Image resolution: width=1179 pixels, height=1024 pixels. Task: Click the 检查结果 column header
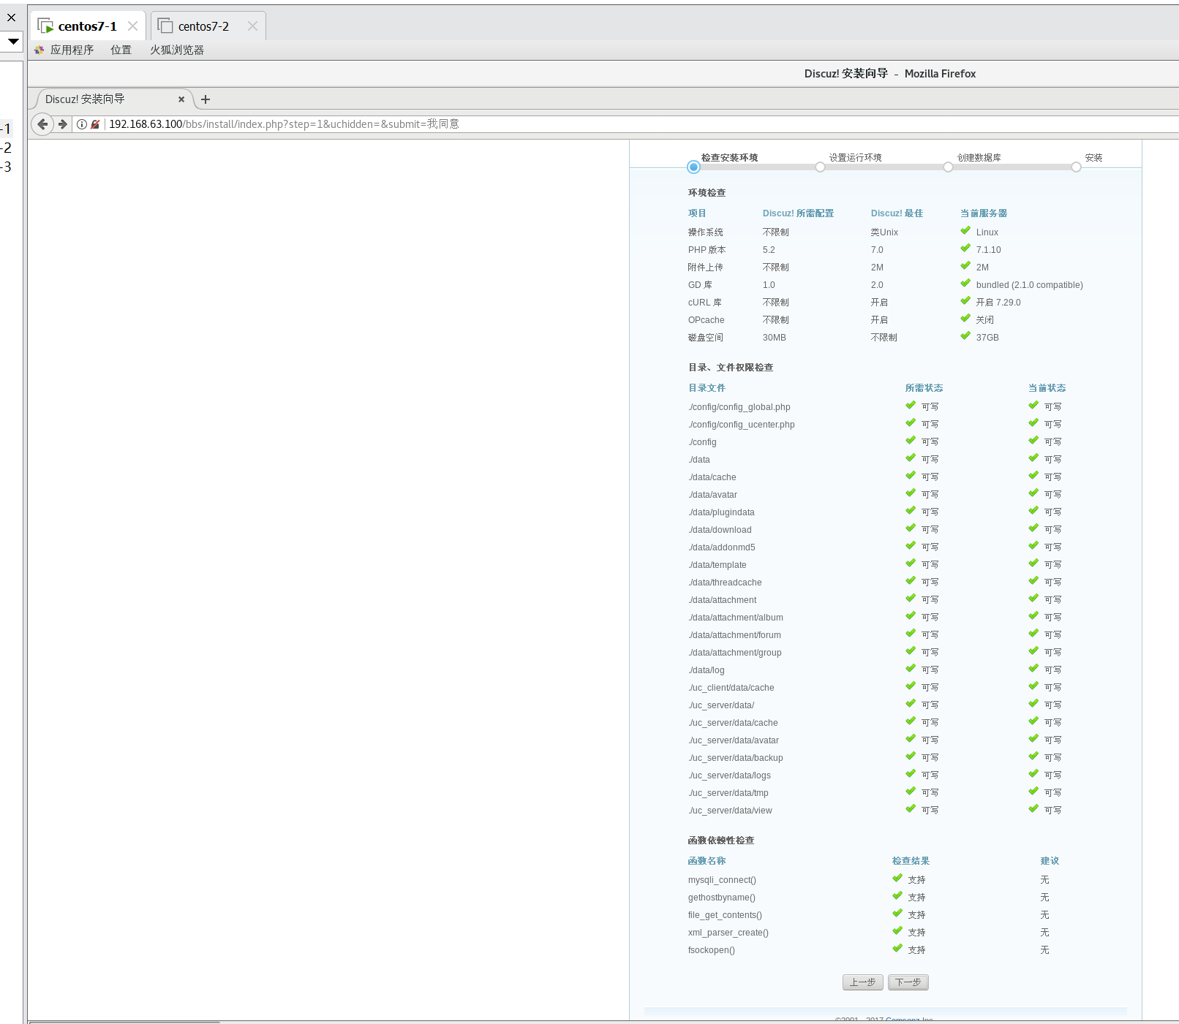tap(911, 861)
